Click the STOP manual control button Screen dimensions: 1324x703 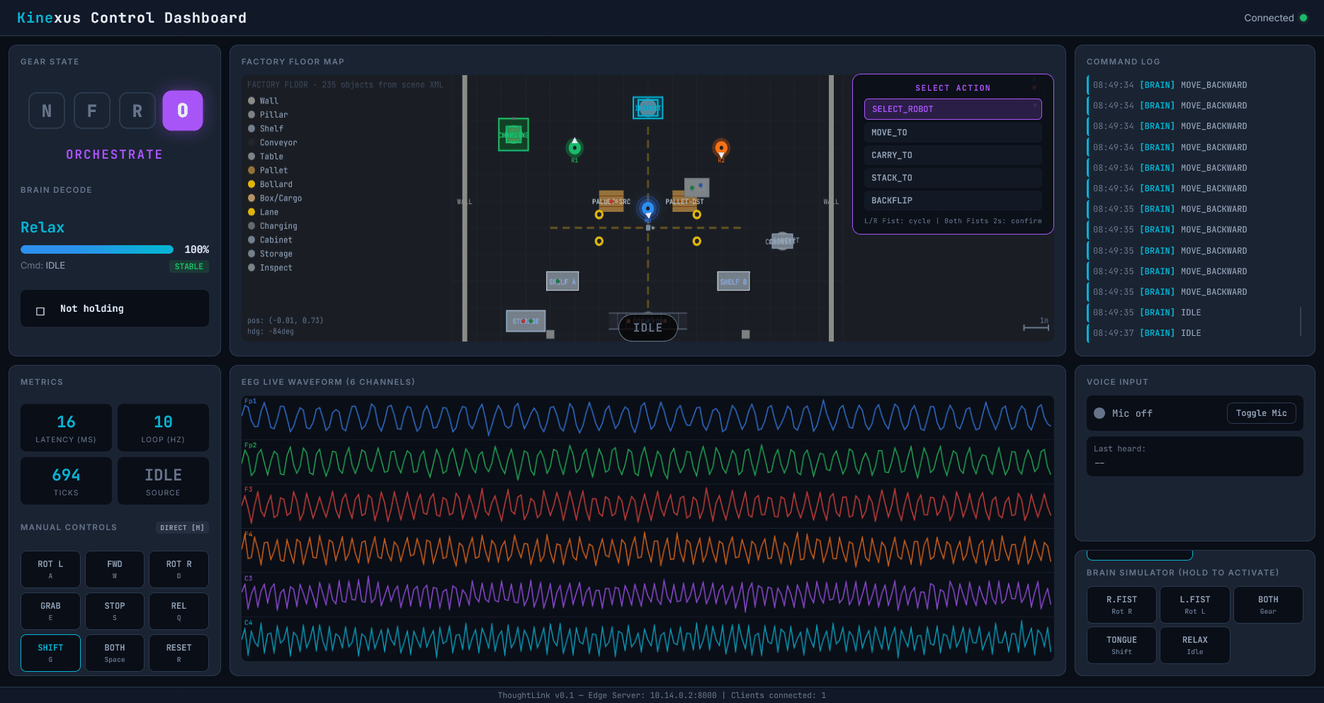click(115, 611)
